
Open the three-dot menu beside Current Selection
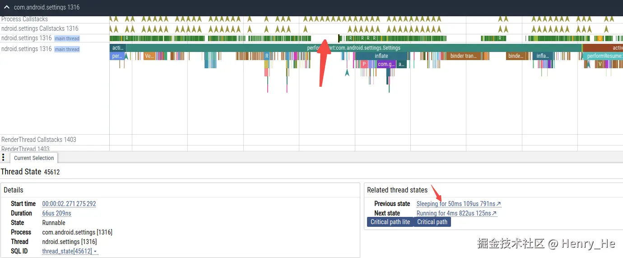coord(3,157)
